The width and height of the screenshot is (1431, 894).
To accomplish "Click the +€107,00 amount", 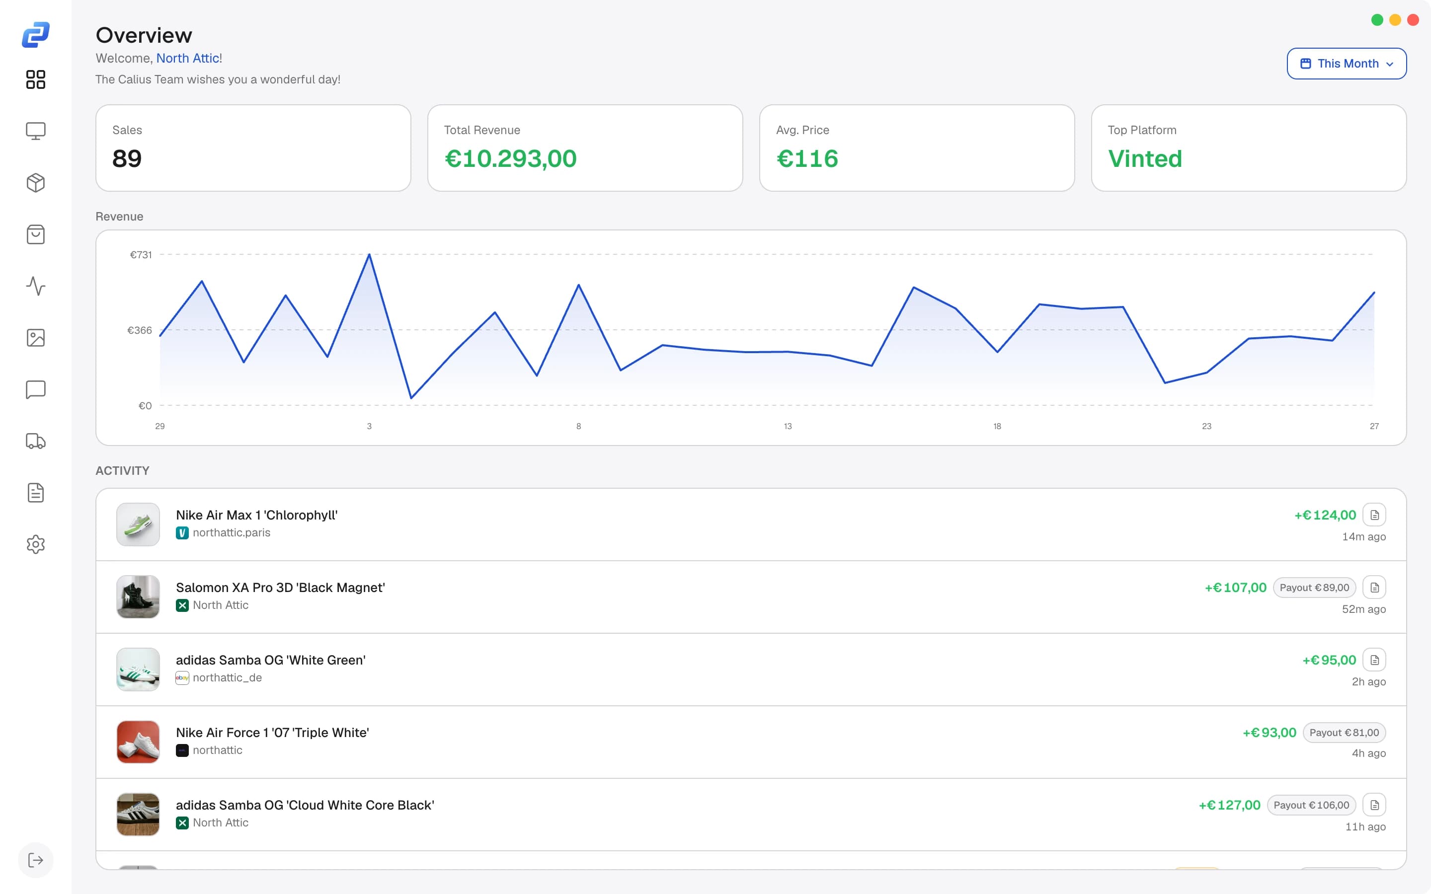I will coord(1235,588).
